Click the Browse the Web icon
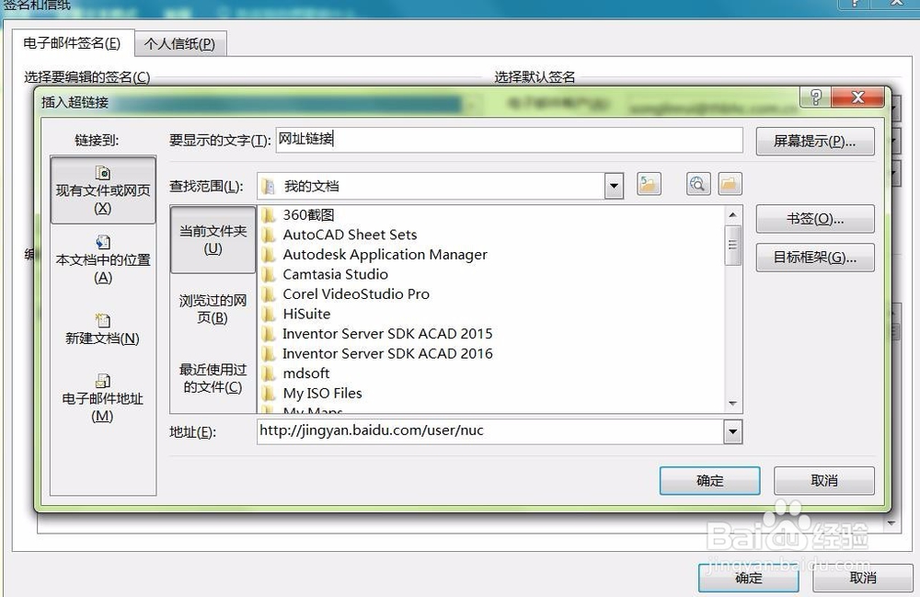The height and width of the screenshot is (597, 920). click(x=698, y=184)
